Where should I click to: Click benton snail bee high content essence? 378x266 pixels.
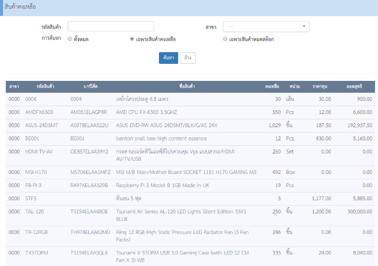tap(161, 139)
